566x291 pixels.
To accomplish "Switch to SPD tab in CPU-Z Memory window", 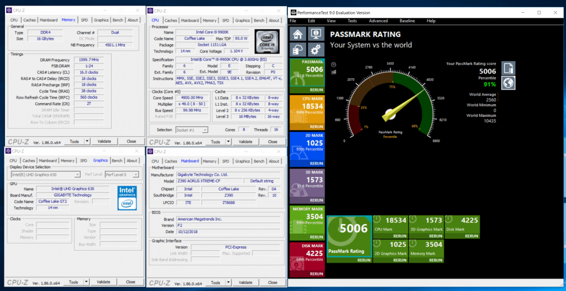I will pos(84,20).
